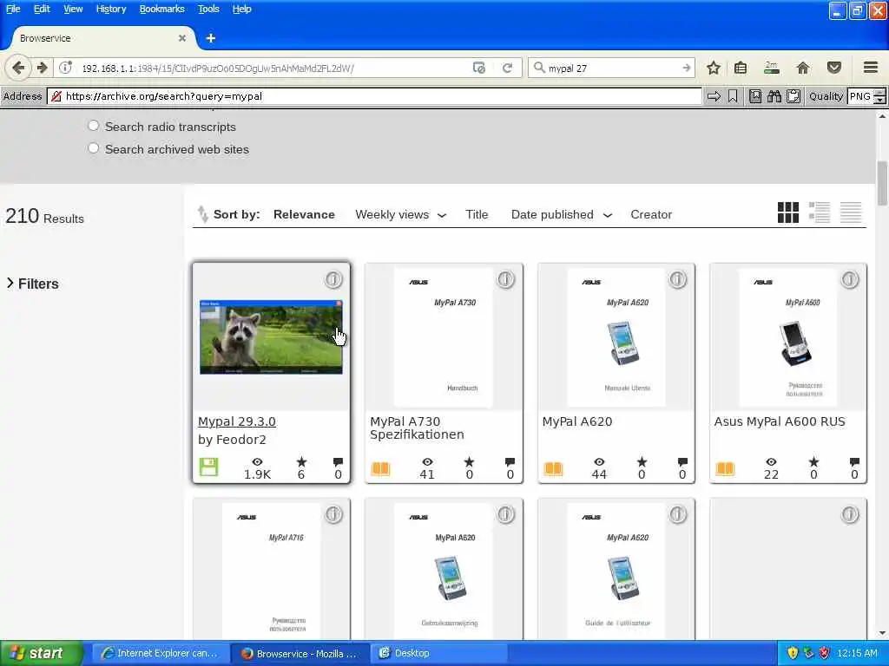The height and width of the screenshot is (666, 889).
Task: Click the Browservice bookmark icon
Action: point(733,96)
